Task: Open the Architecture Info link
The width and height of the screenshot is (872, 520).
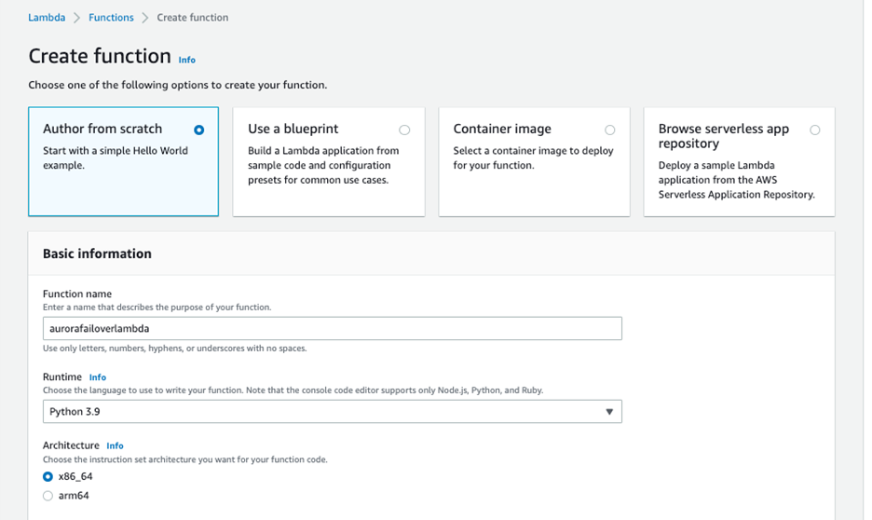Action: (x=115, y=445)
